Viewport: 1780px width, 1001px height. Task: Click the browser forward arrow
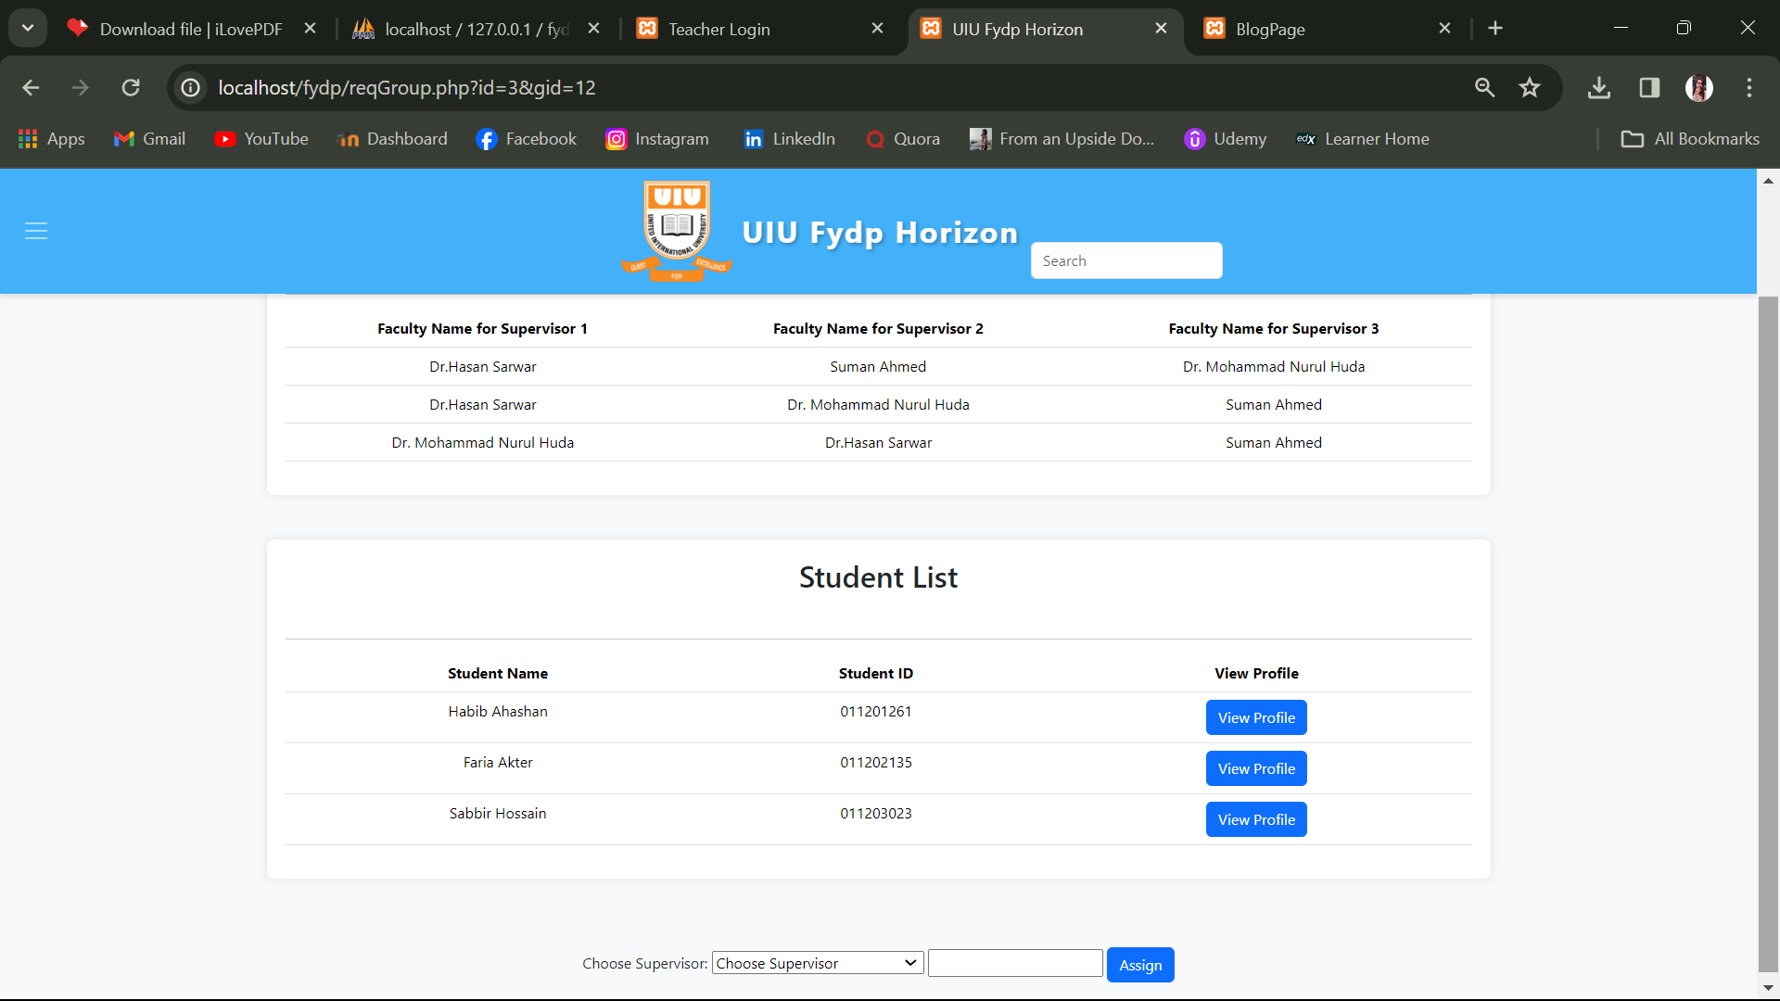81,87
